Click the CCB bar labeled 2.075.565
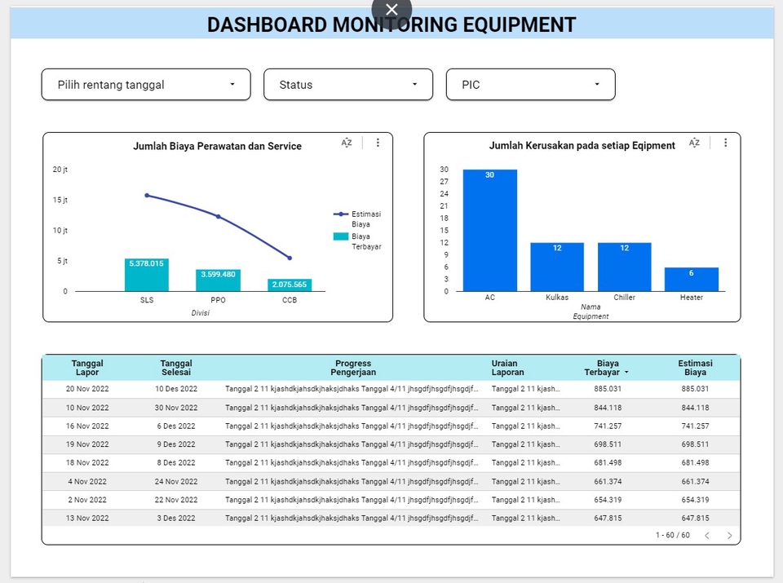 coord(290,285)
